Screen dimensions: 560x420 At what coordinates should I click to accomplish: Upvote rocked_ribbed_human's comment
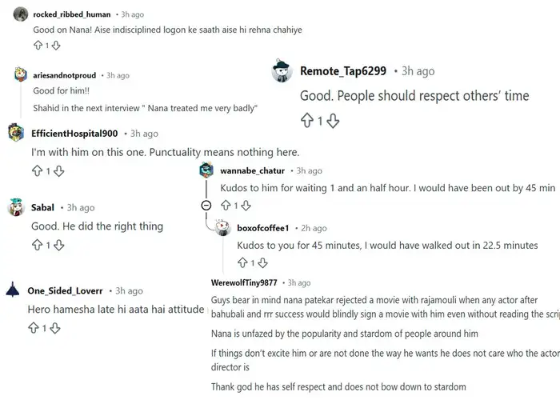coord(38,46)
